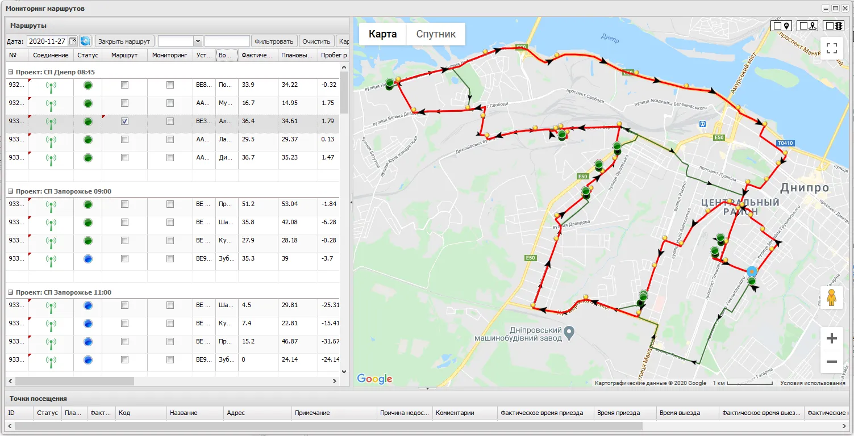854x436 pixels.
Task: Click the E50 road badge near Амурський міст
Action: (719, 138)
